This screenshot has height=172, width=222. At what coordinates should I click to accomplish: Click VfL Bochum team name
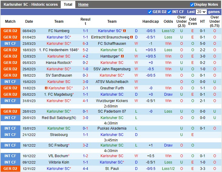pyautogui.click(x=58, y=156)
